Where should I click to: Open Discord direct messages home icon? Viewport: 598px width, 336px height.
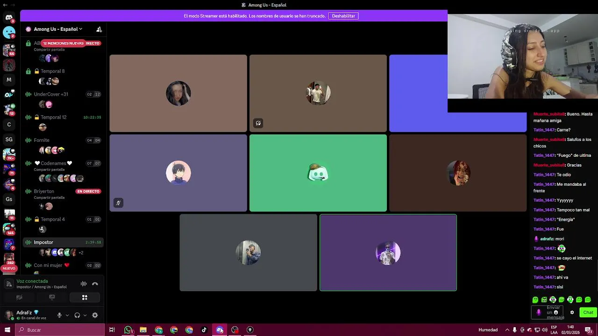point(9,18)
